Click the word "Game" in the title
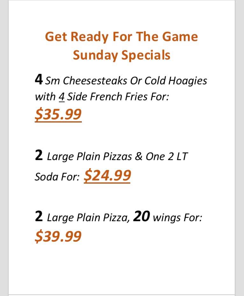The image size is (244, 296). 180,37
